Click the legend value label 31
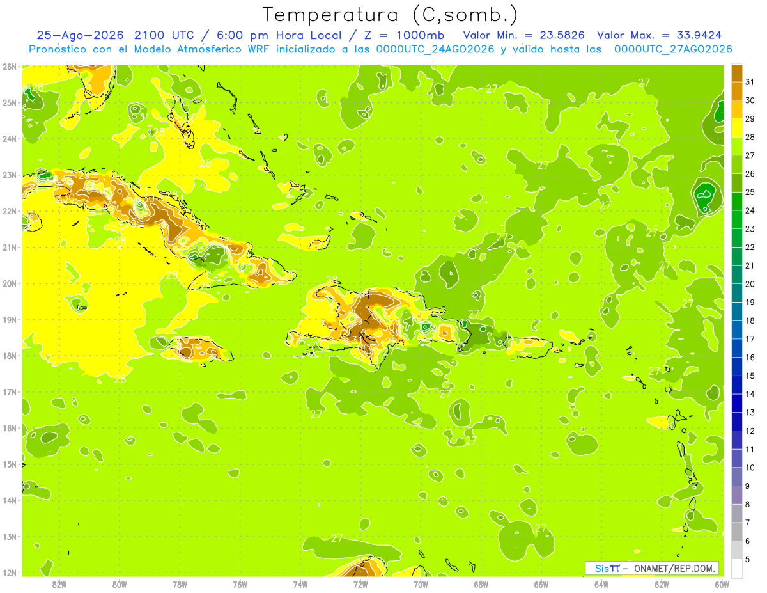This screenshot has height=593, width=767. [x=750, y=82]
